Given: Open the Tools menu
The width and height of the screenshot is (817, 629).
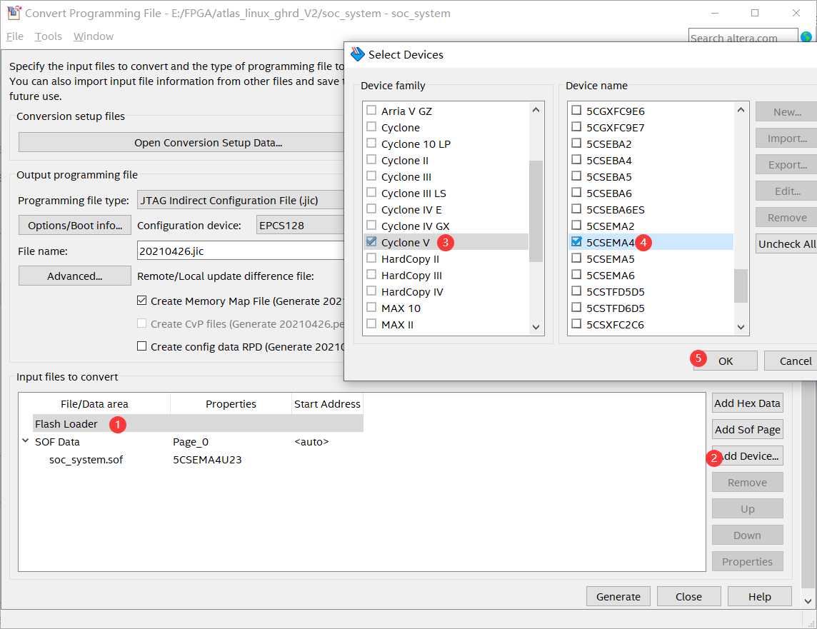Looking at the screenshot, I should [49, 36].
